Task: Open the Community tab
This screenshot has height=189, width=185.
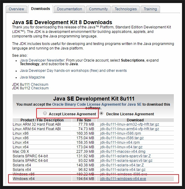Action: click(x=98, y=9)
